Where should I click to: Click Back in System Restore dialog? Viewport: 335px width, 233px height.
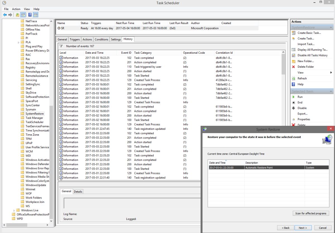286,228
